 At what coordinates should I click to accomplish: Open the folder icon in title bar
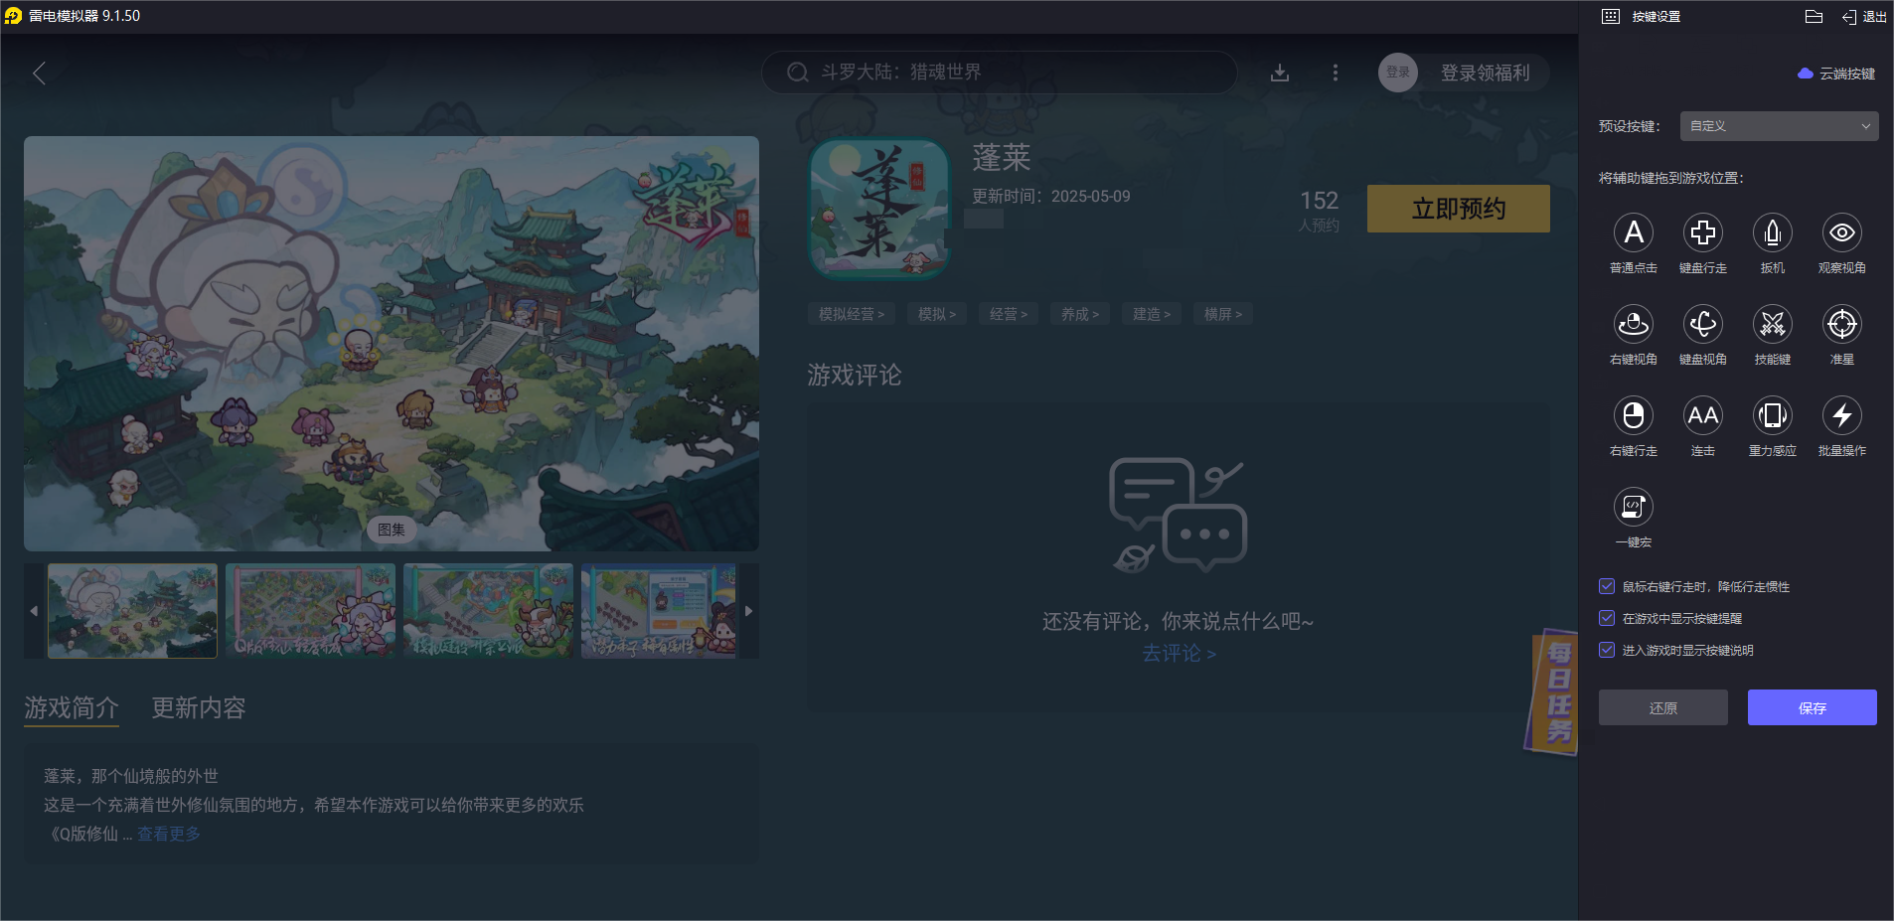1814,16
